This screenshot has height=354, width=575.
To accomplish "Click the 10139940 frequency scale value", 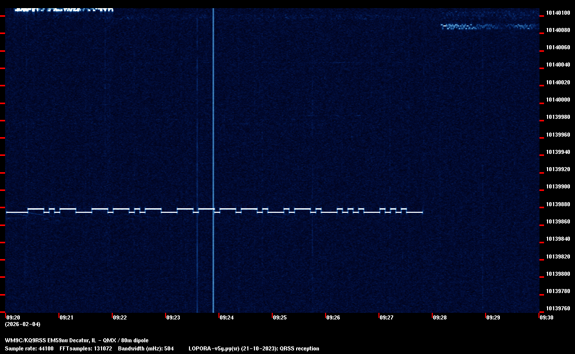I will tap(557, 152).
